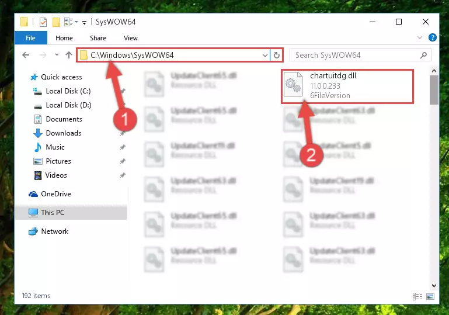This screenshot has width=449, height=315.
Task: Select Quick access in navigation pane
Action: click(61, 77)
